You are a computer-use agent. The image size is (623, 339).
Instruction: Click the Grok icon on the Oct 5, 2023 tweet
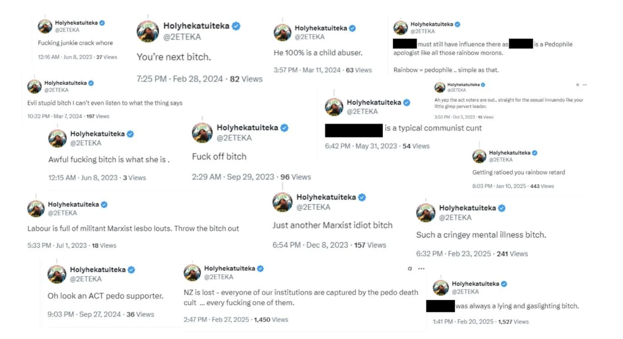577,85
